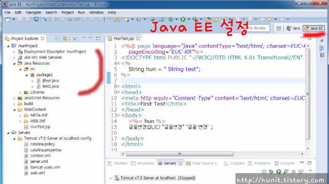Expand the JAX-WS Web Services node
Viewport: 329px width, 184px height.
click(14, 58)
